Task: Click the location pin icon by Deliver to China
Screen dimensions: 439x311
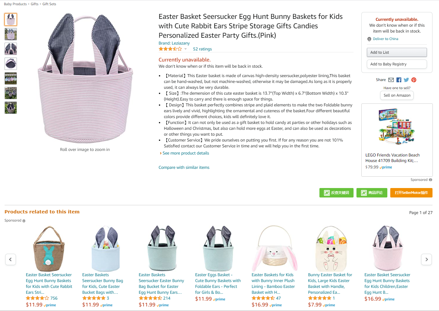Action: [x=369, y=39]
